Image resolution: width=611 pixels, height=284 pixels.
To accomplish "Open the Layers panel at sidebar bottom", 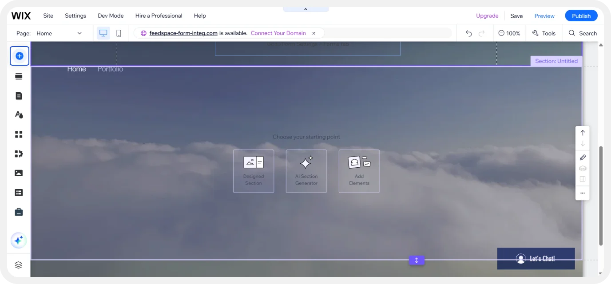I will (x=19, y=264).
